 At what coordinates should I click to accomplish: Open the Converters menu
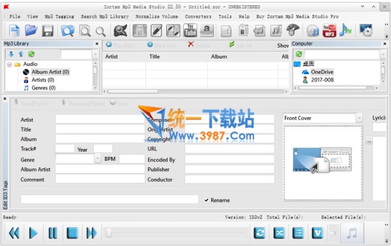pyautogui.click(x=198, y=16)
